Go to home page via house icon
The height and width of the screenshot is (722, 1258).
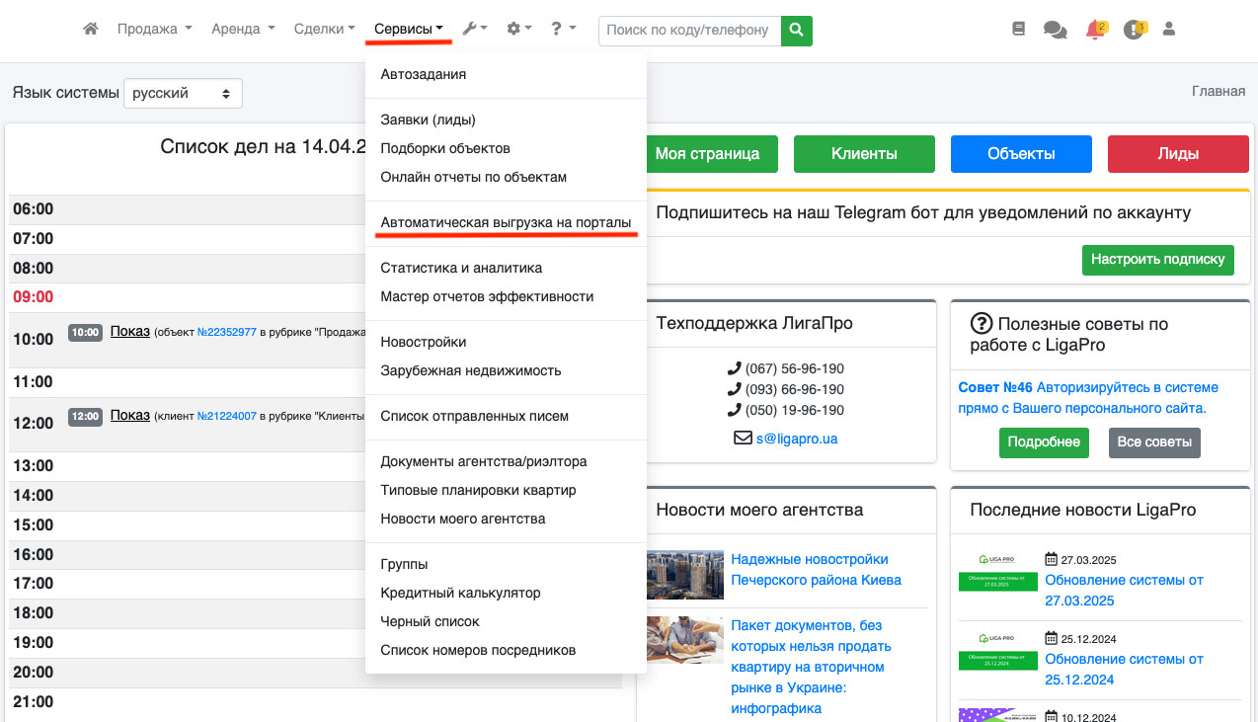coord(91,30)
